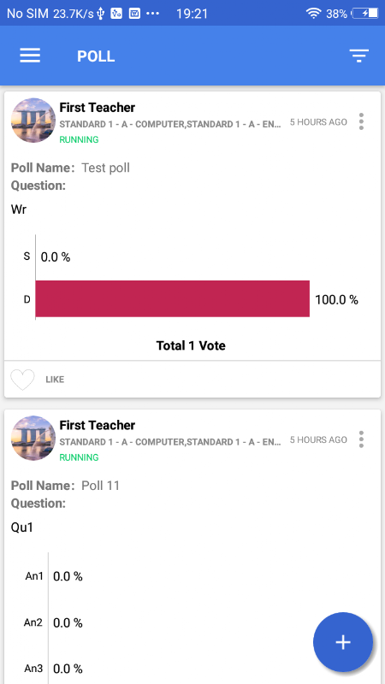This screenshot has width=385, height=684.
Task: Tap the USB connection status icon
Action: 101,14
